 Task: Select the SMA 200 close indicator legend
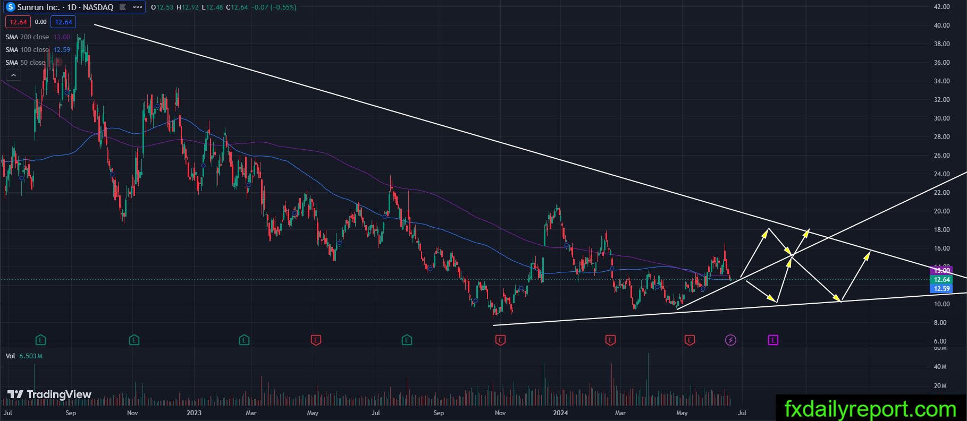click(38, 37)
